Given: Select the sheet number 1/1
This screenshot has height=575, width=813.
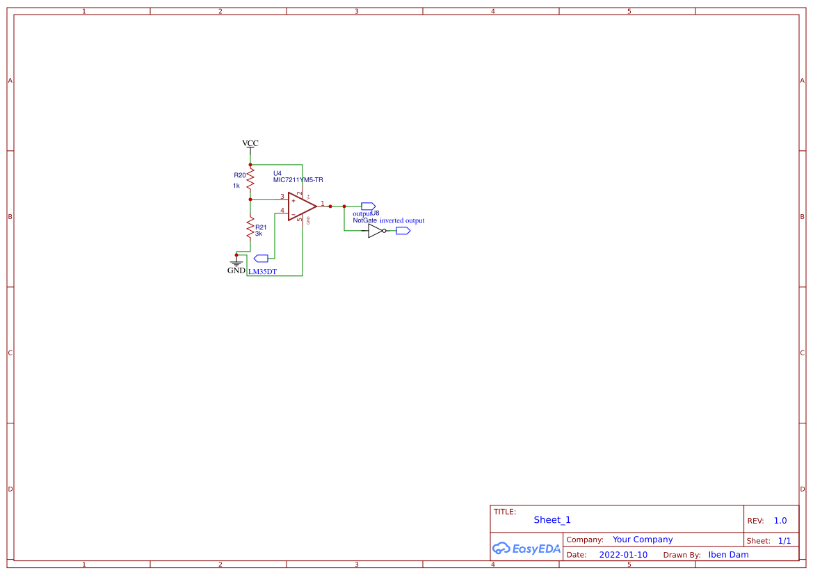Looking at the screenshot, I should 784,541.
